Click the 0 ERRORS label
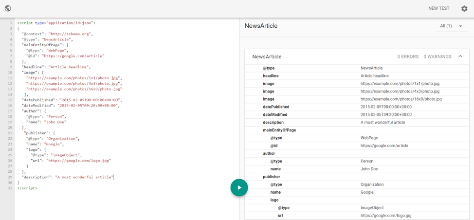The width and height of the screenshot is (474, 220). point(408,56)
